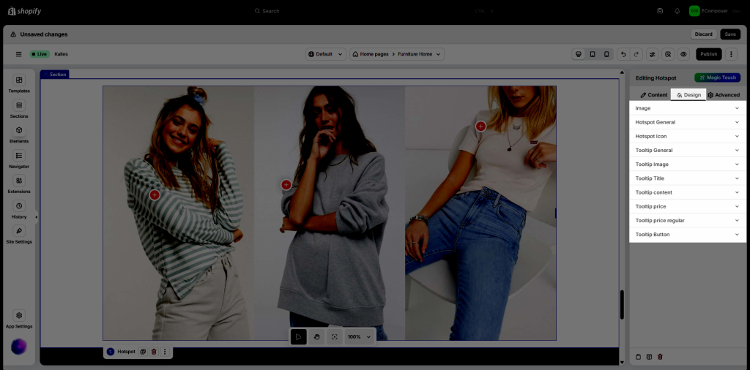Switch to desktop device view

point(579,54)
